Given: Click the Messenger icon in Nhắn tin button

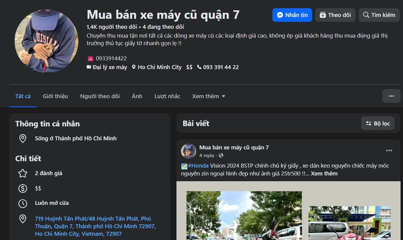Looking at the screenshot, I should (x=280, y=15).
